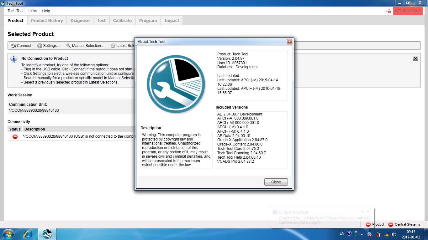Open the Links menu
Viewport: 428px width, 240px height.
tap(33, 11)
